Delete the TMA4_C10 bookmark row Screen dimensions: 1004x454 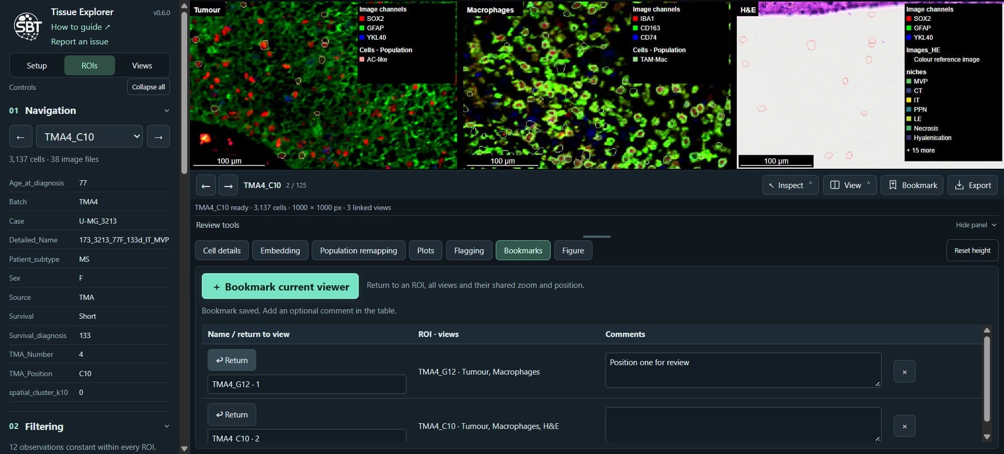point(905,426)
